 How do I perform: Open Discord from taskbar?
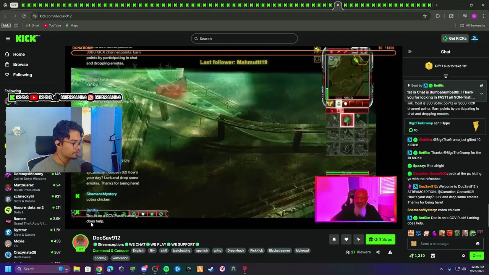coord(144,269)
